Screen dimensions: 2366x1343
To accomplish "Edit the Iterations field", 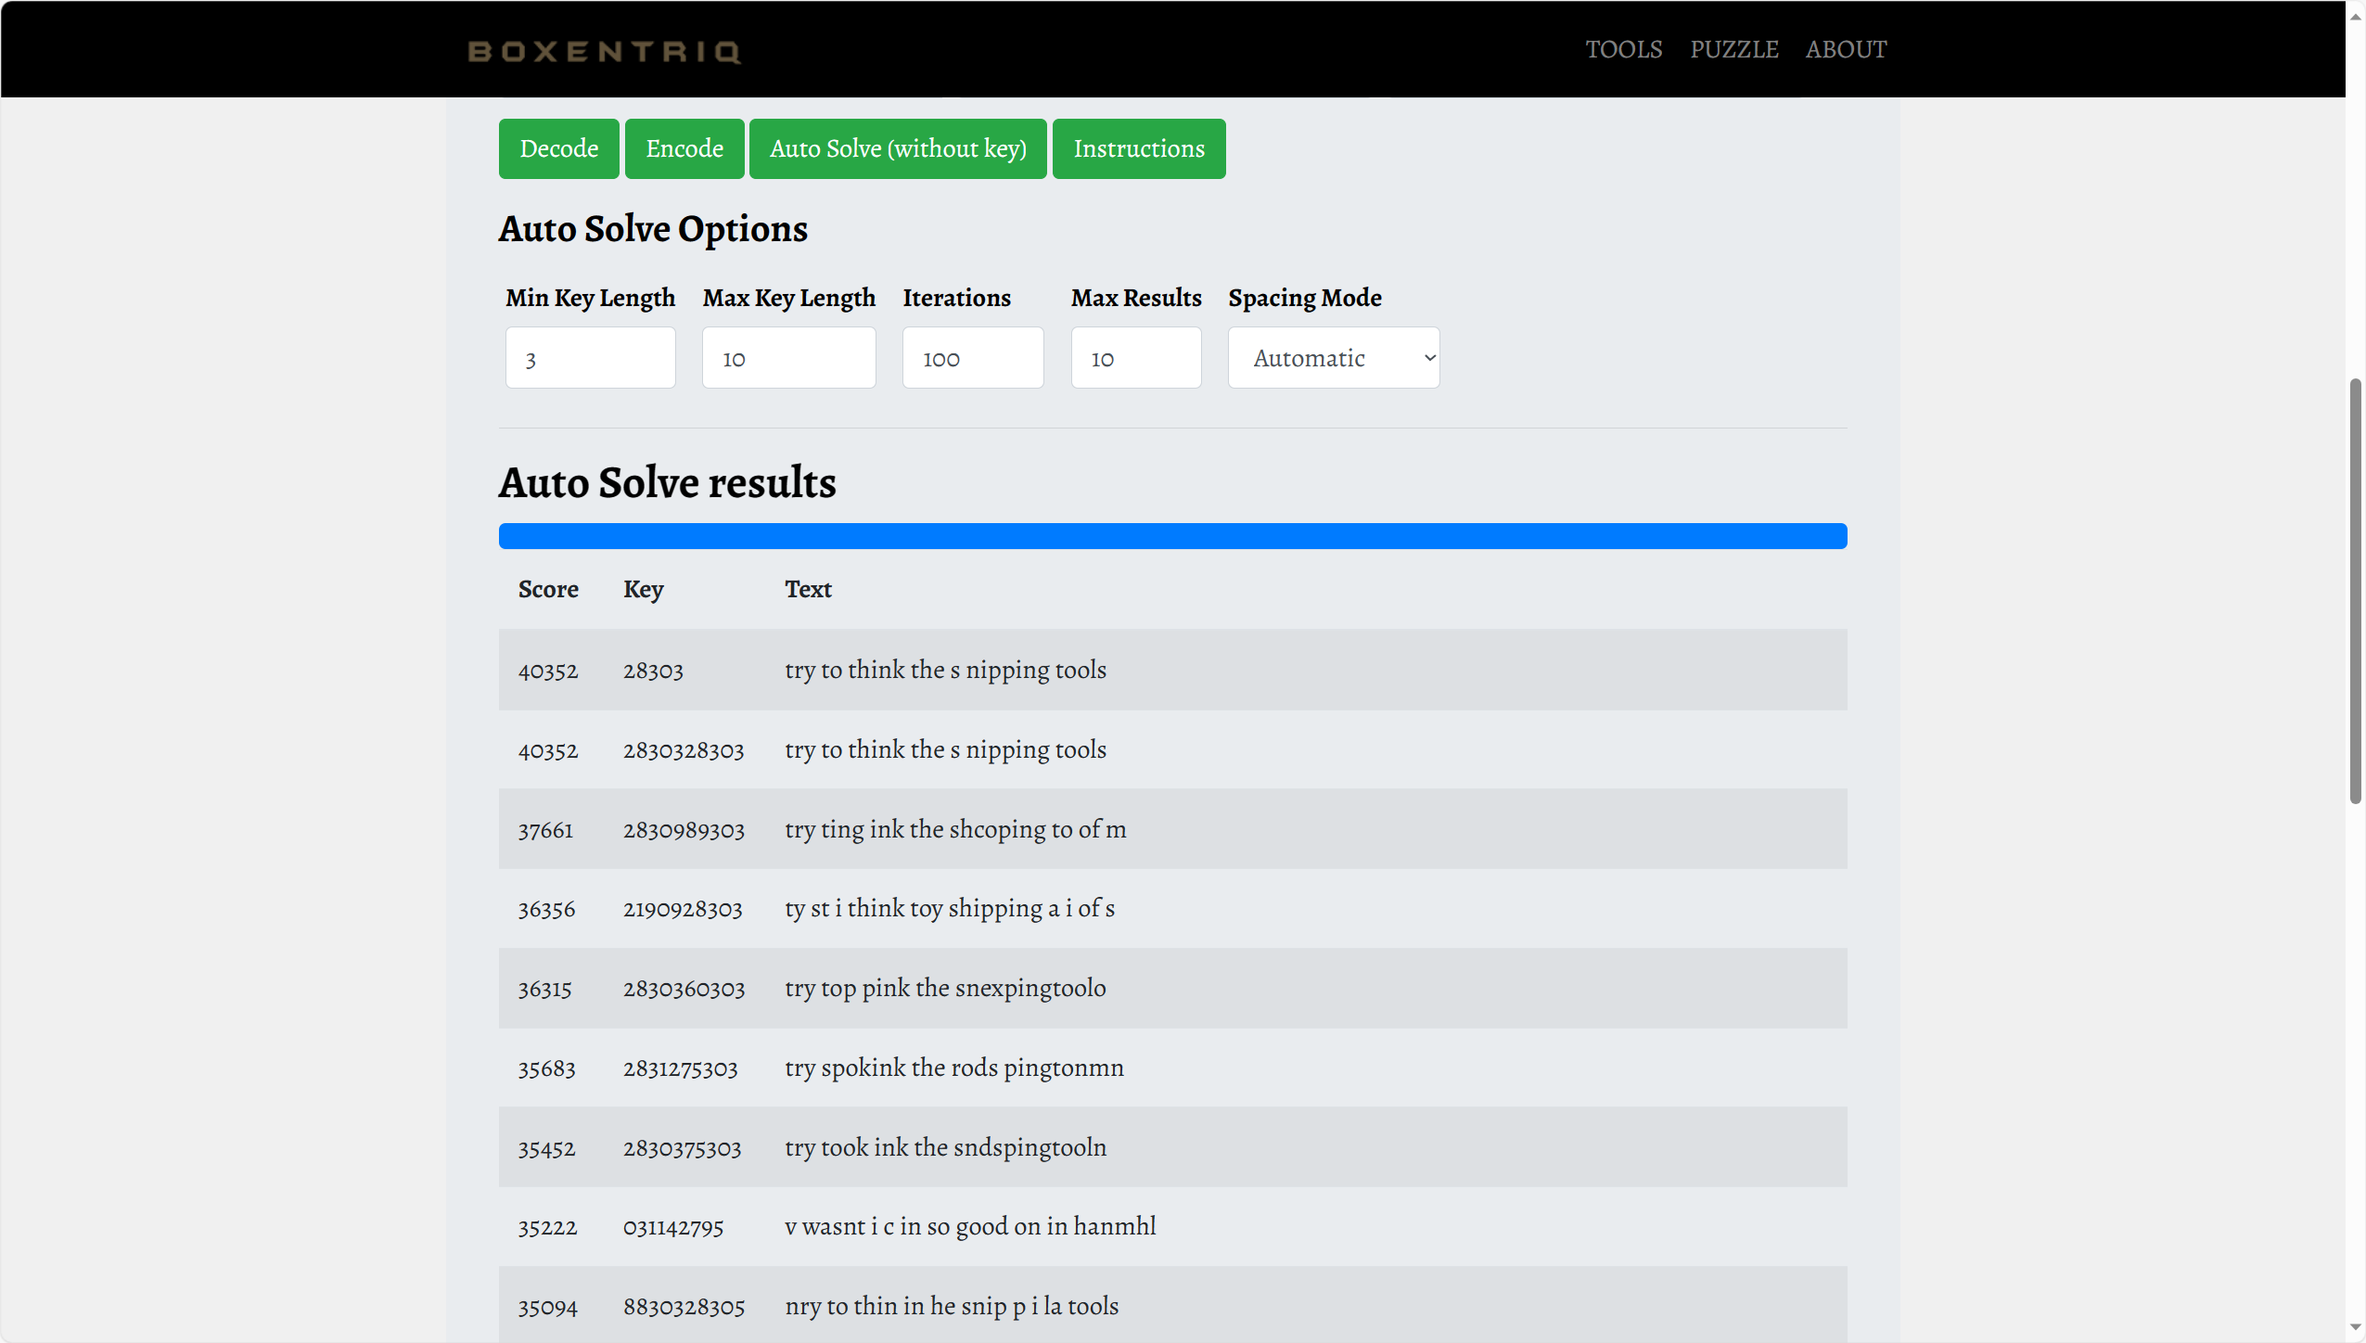I will click(972, 358).
